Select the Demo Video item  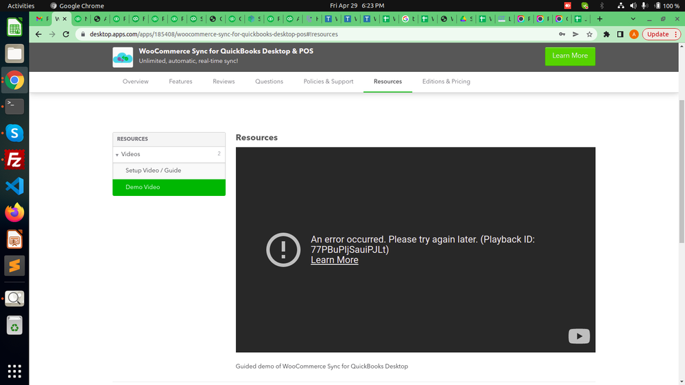(169, 187)
